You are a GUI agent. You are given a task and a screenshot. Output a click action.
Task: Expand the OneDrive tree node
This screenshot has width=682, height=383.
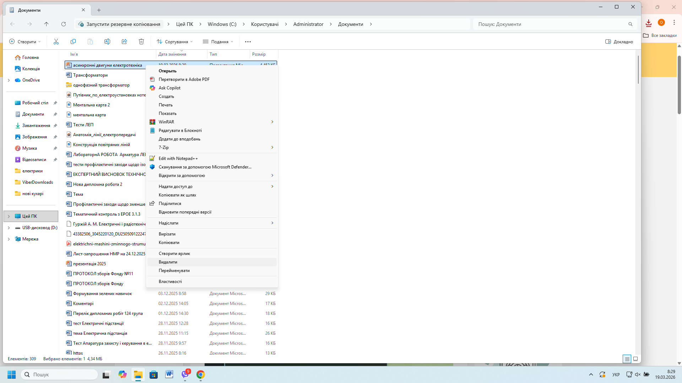pyautogui.click(x=9, y=80)
